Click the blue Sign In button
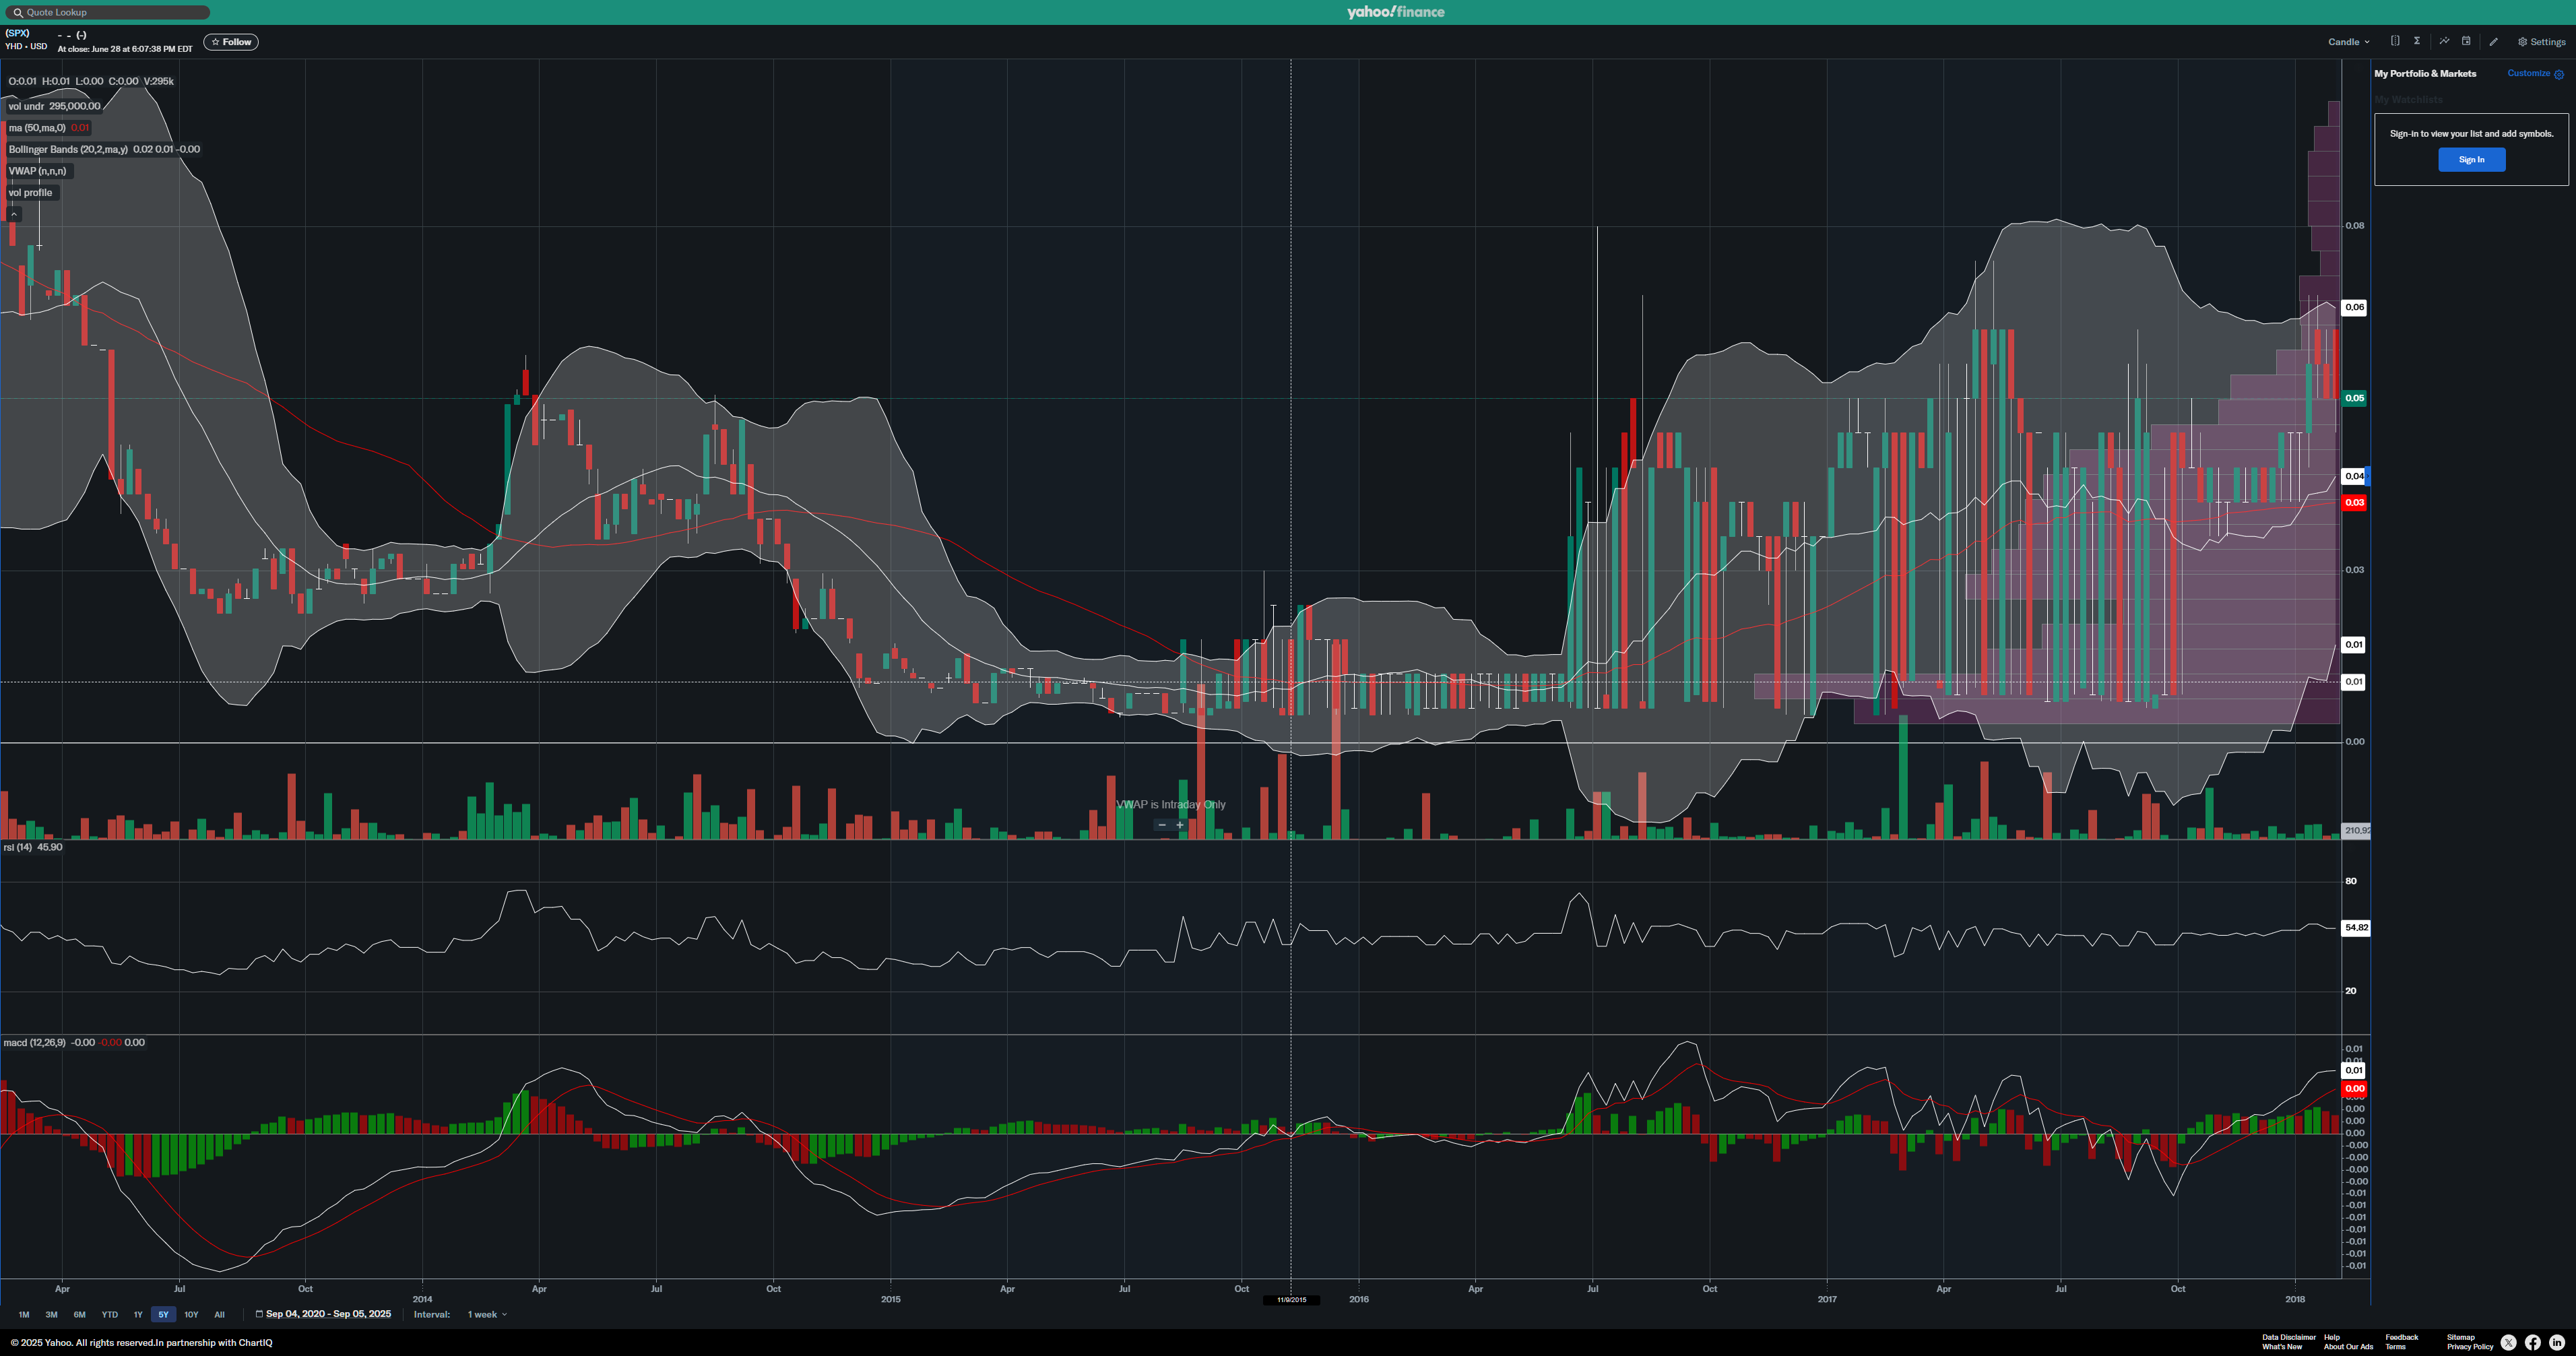Screen dimensions: 2576x1356 (2471, 160)
